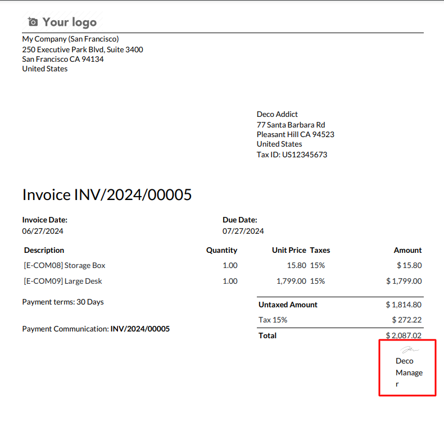Viewport: 444px width, 445px height.
Task: Click the 15% tax in Storage Box row
Action: click(x=318, y=265)
